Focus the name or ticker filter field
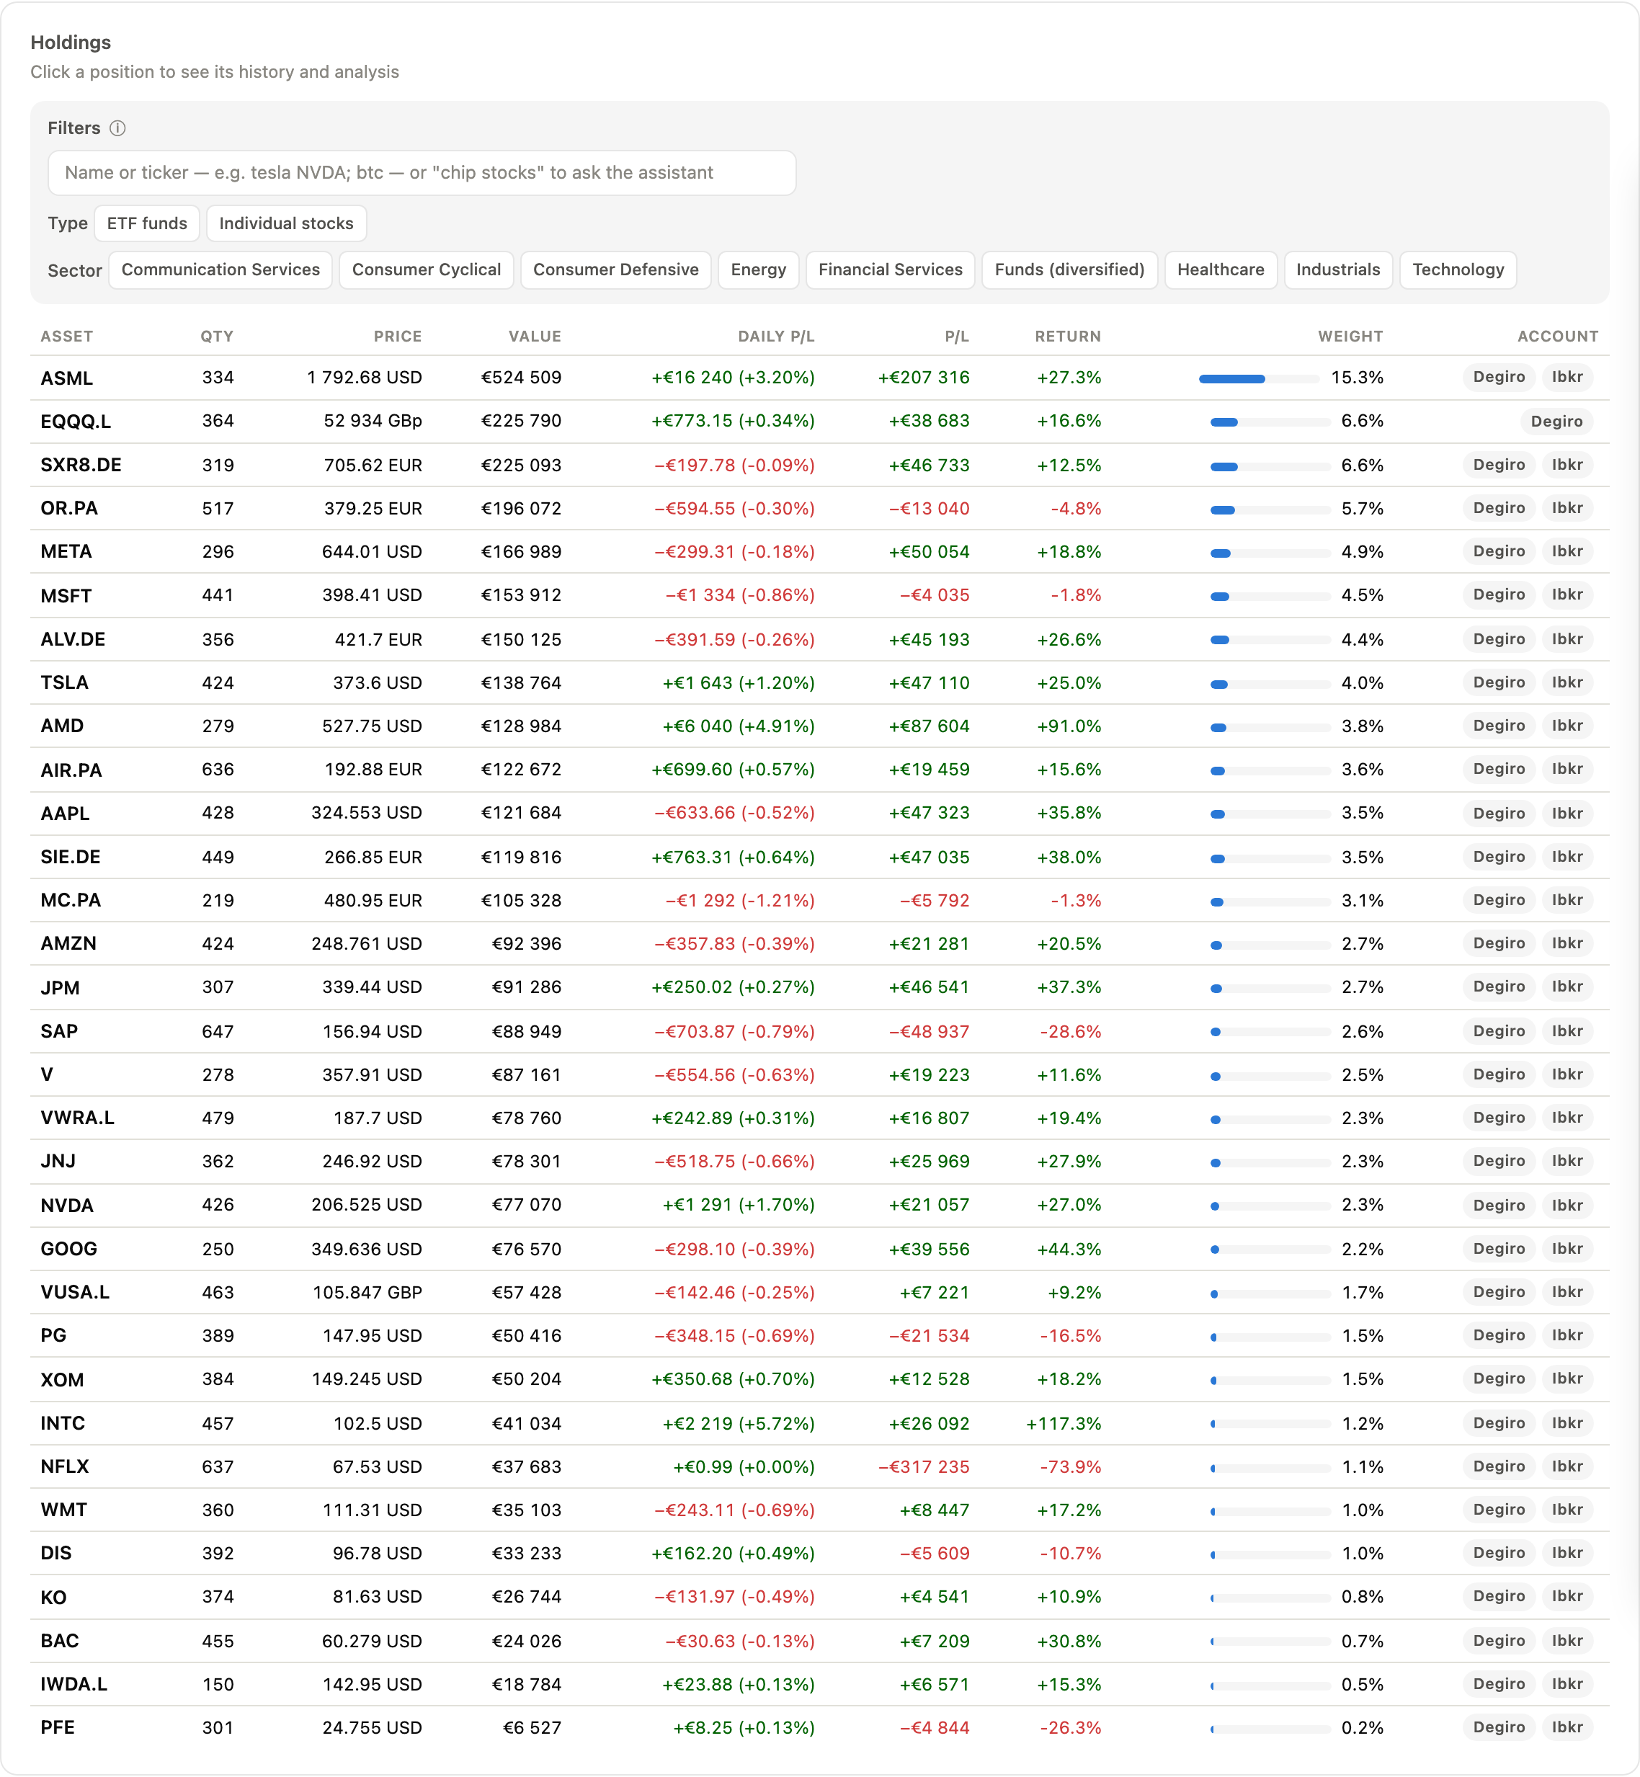The image size is (1640, 1777). (422, 172)
